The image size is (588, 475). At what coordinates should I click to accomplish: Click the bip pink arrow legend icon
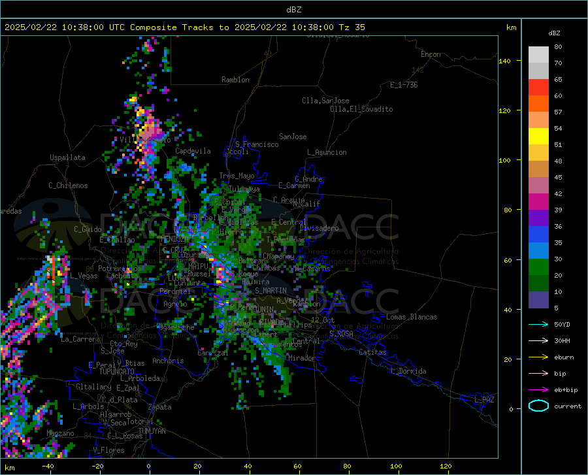pyautogui.click(x=538, y=374)
